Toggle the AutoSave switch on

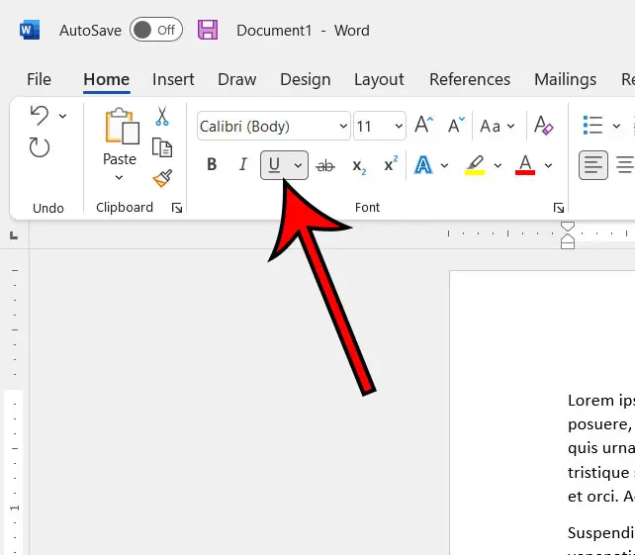(156, 30)
